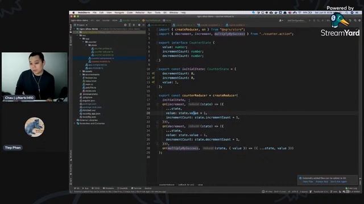Open the Refactor menu
This screenshot has width=364, height=204.
(x=140, y=12)
